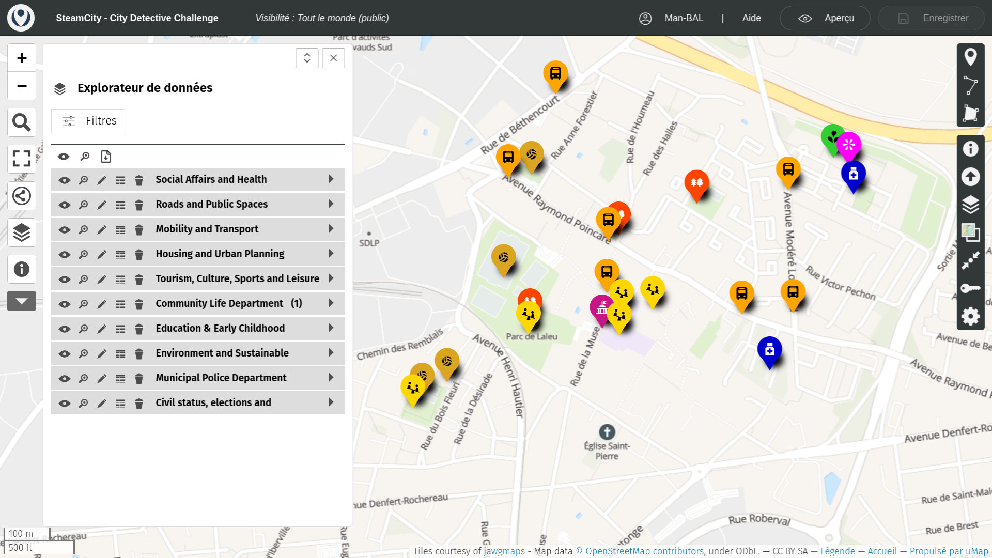Image resolution: width=992 pixels, height=558 pixels.
Task: Open the Aide menu item
Action: click(751, 18)
